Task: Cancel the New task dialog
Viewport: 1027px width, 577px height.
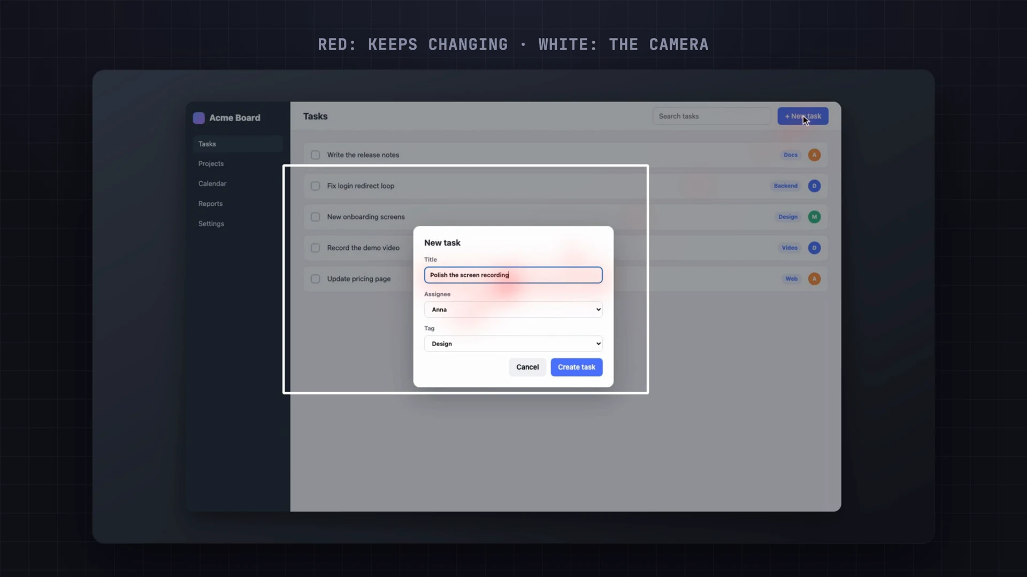Action: [527, 367]
